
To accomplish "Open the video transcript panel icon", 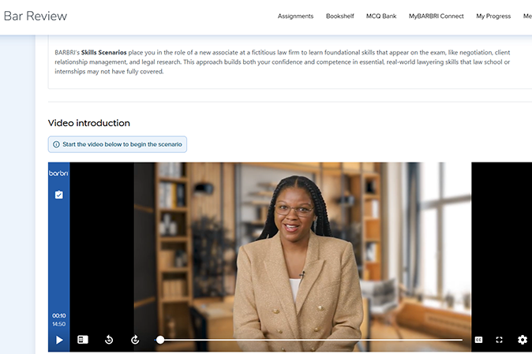I will [83, 340].
